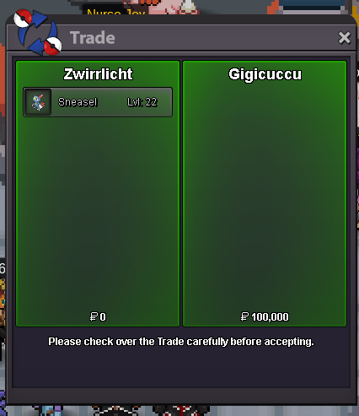This screenshot has height=416, width=359.
Task: Close the Trade window with X
Action: point(345,38)
